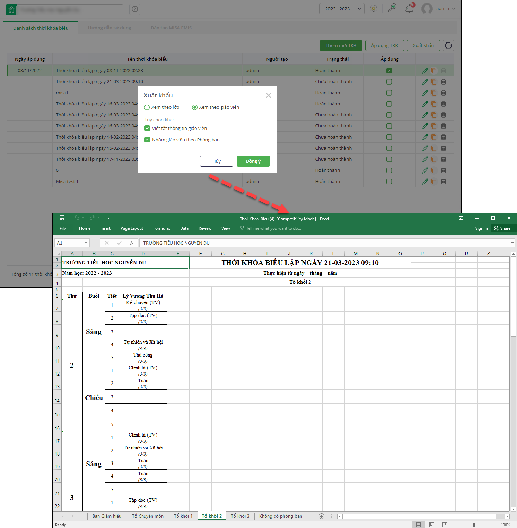Open the 'Đào tạo MISA EMIS' tab
Viewport: 517px width, 528px height.
point(171,28)
